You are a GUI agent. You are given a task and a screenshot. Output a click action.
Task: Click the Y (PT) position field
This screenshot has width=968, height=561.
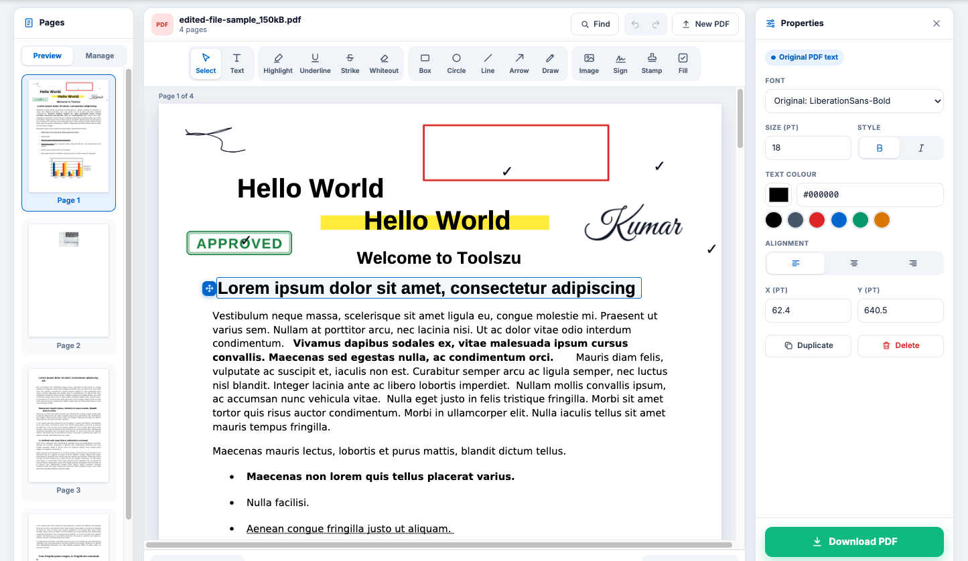click(x=900, y=311)
